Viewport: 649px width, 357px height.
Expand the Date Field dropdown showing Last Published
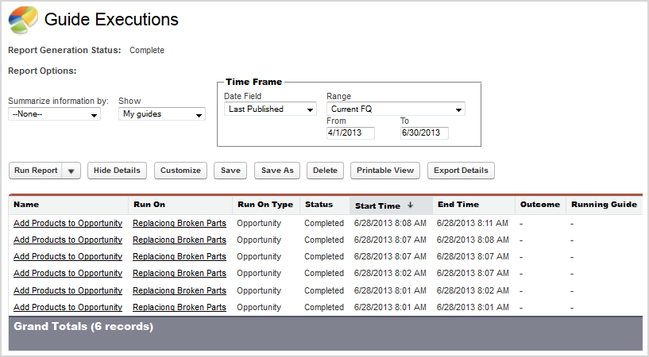click(270, 109)
